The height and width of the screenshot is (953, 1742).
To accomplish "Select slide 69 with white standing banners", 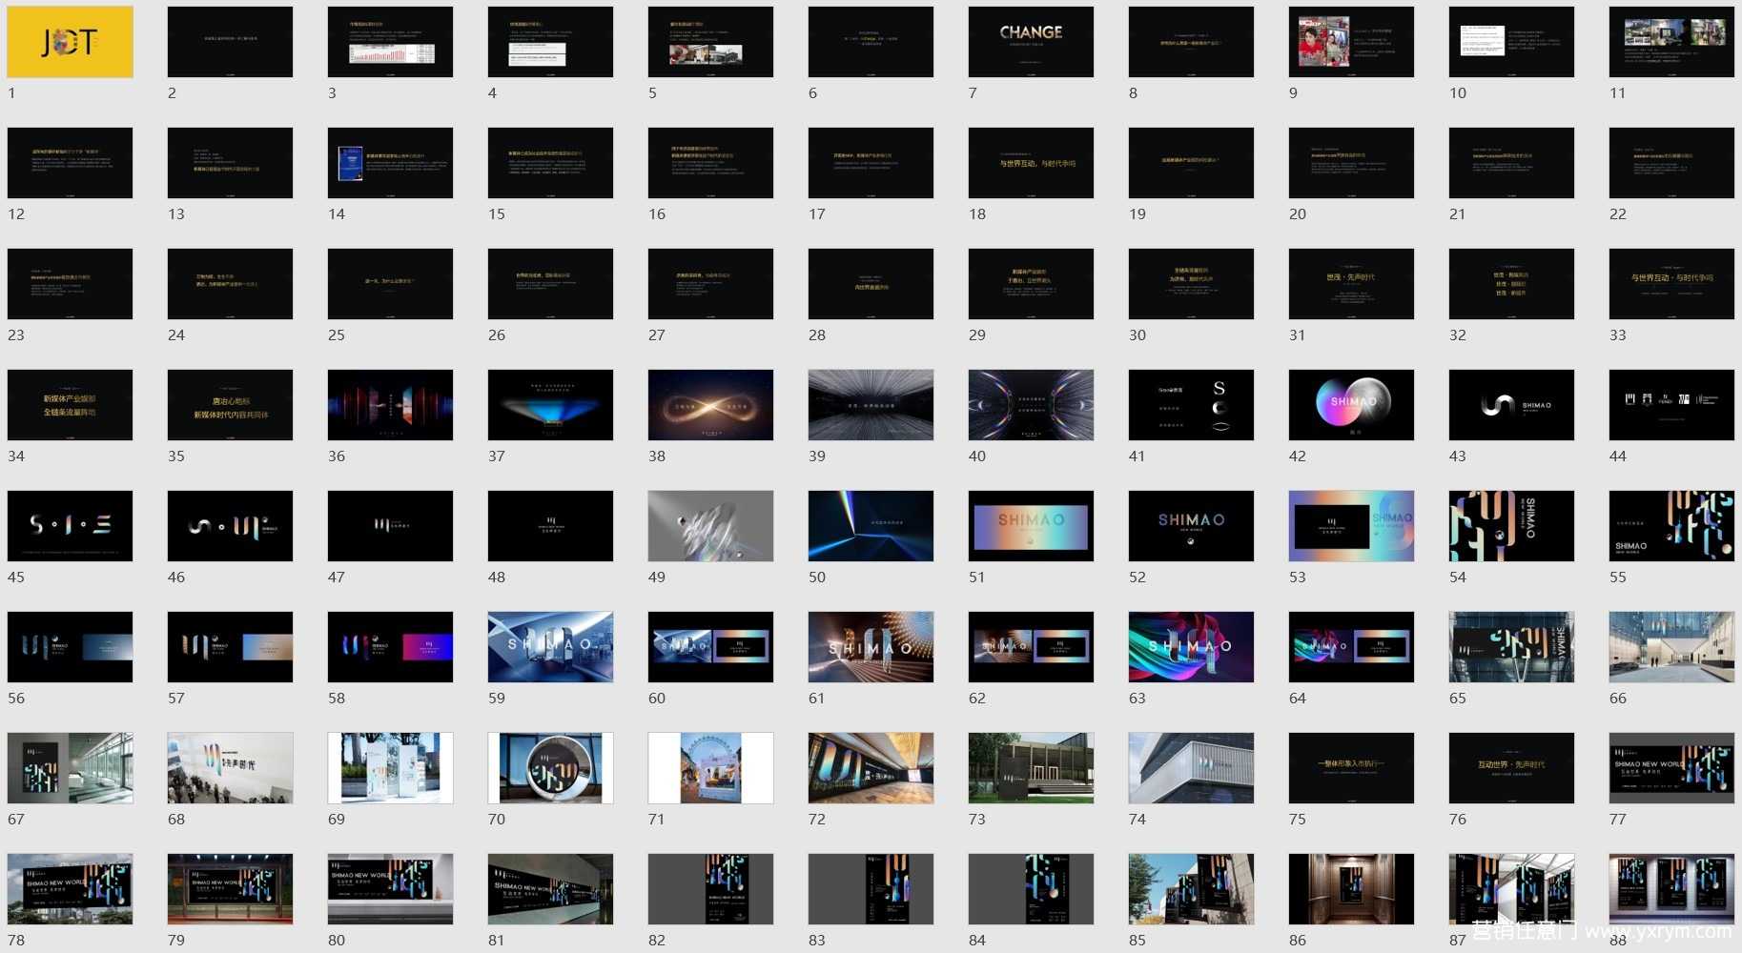I will click(x=390, y=768).
